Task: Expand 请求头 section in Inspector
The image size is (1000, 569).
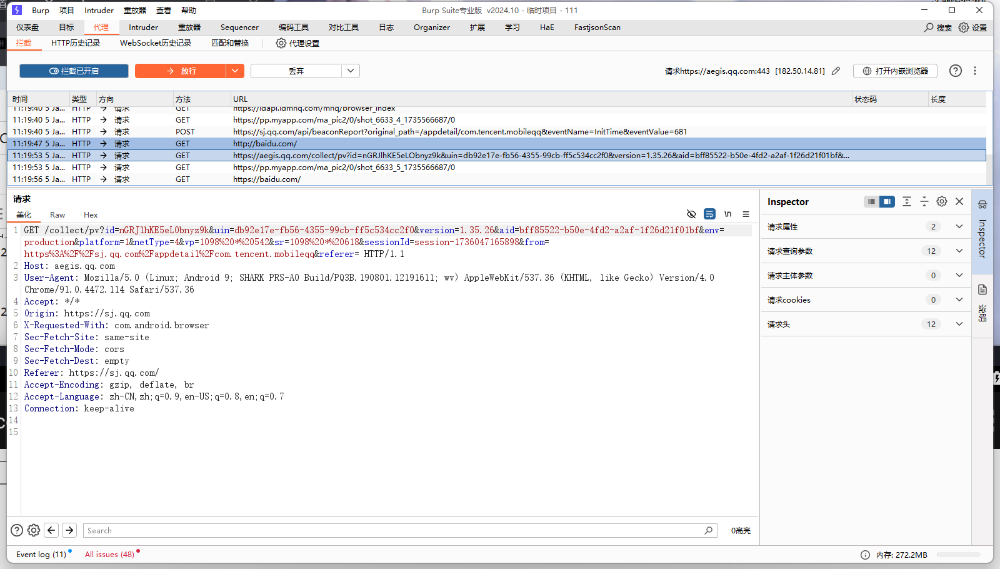Action: [959, 324]
